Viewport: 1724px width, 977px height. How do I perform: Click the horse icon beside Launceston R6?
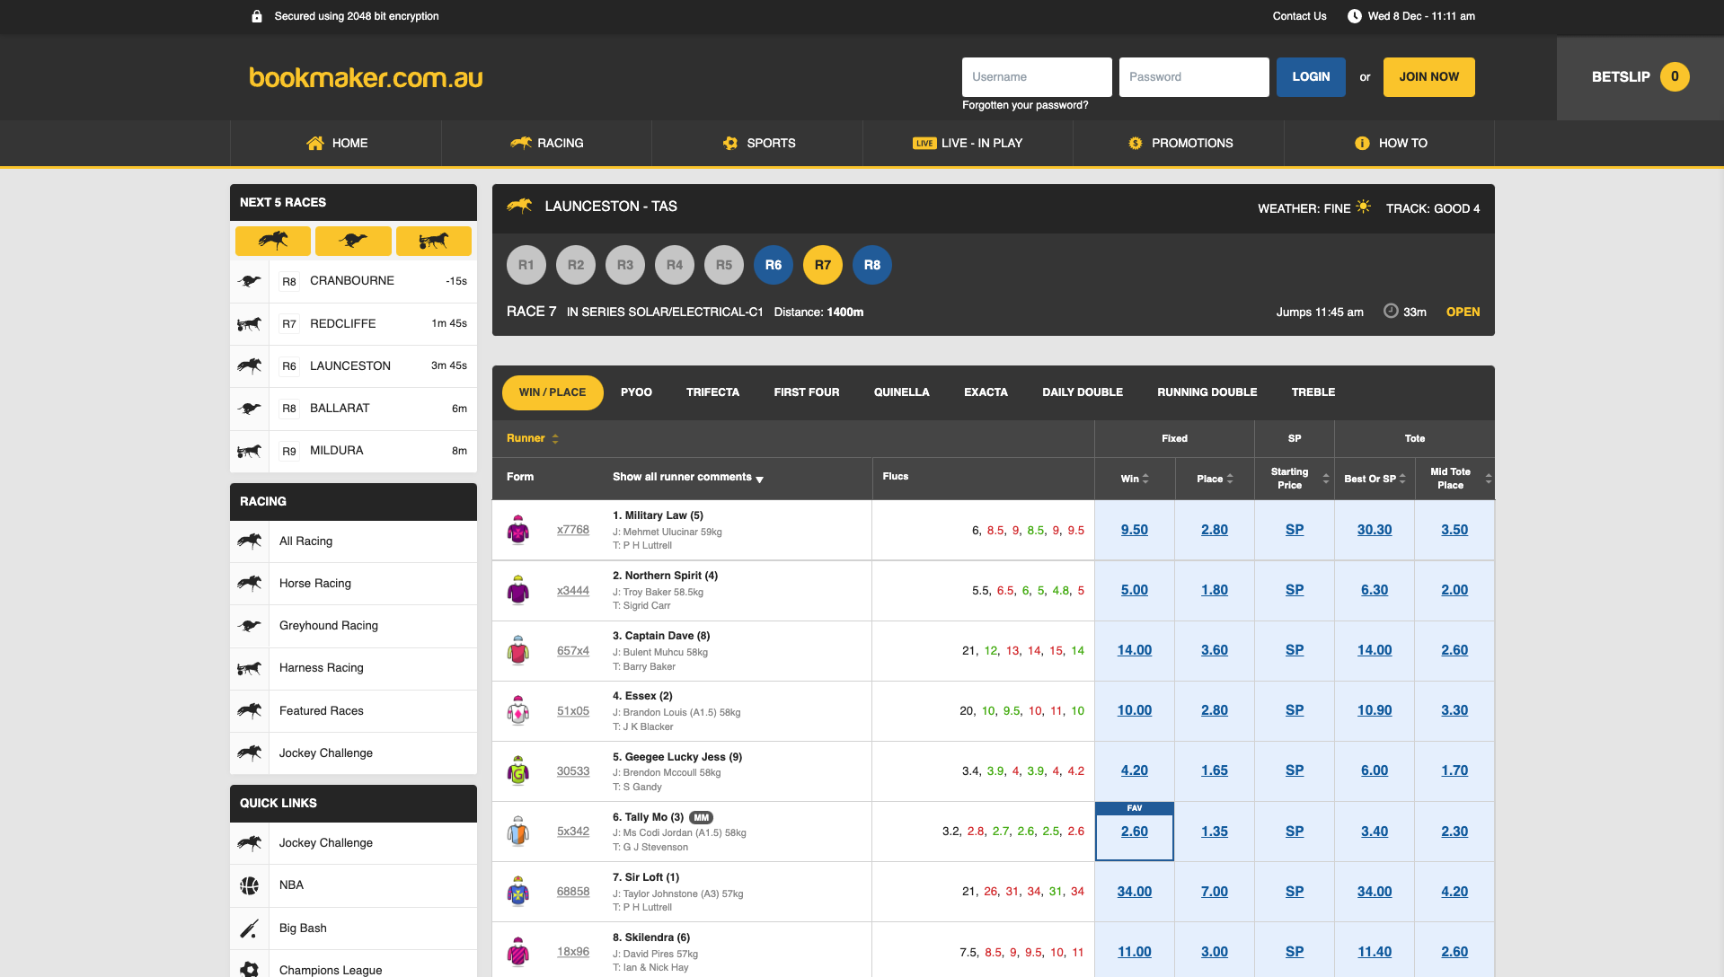[250, 365]
